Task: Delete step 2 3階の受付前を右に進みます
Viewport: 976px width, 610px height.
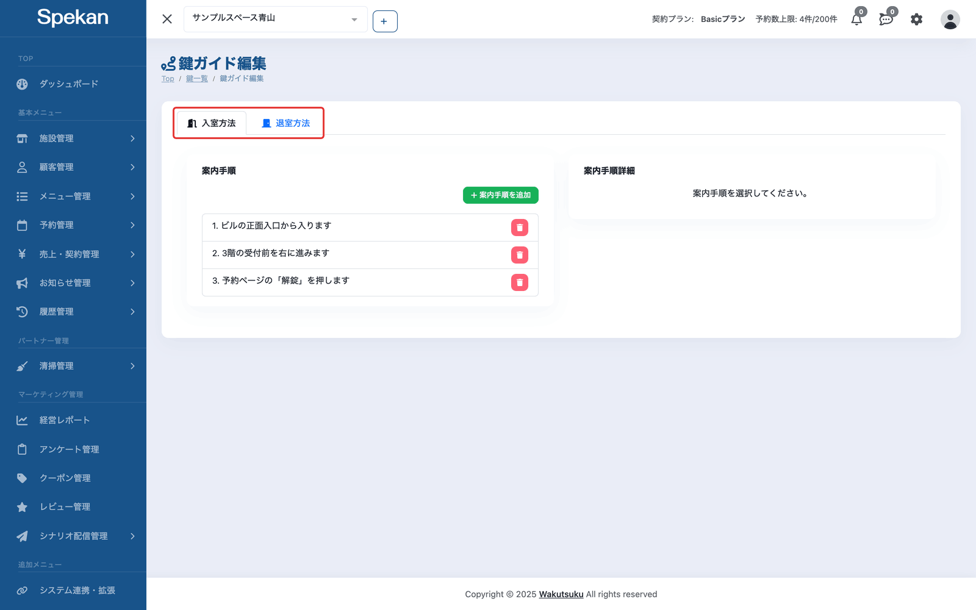Action: [520, 255]
